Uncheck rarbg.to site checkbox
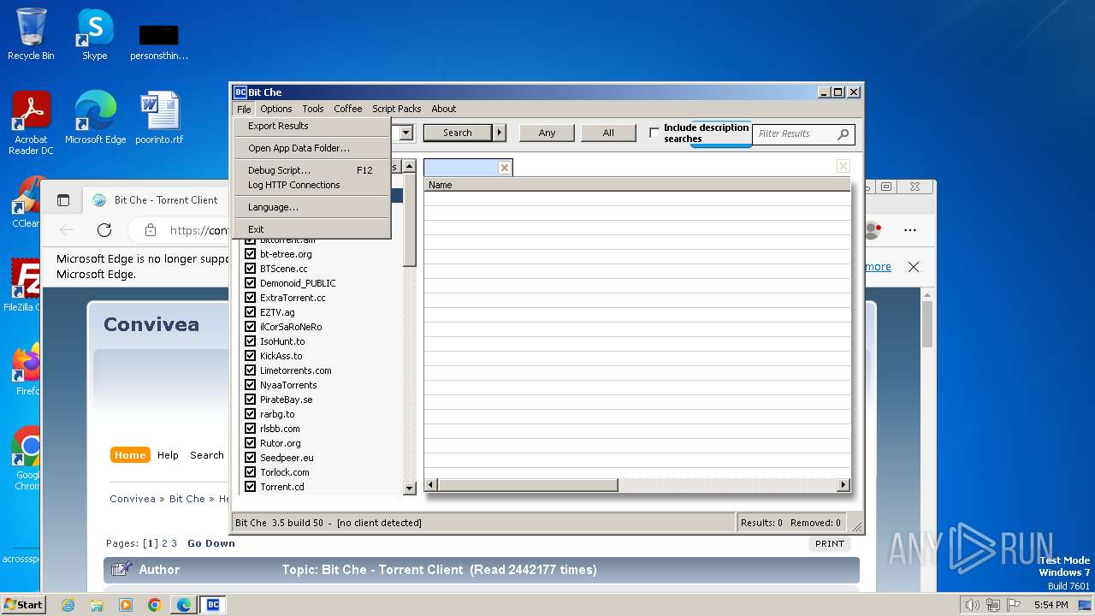 tap(251, 414)
